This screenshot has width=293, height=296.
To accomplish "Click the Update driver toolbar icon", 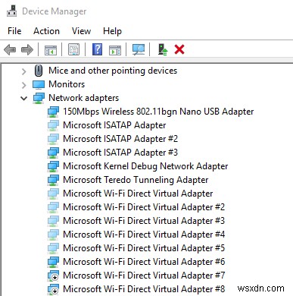I will click(163, 49).
